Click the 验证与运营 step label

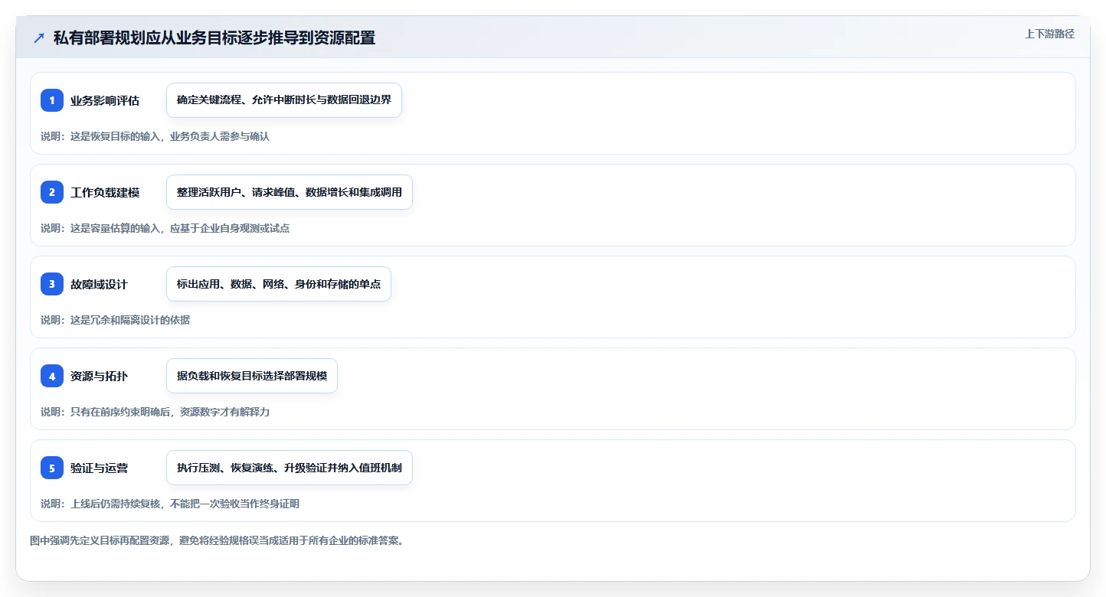pyautogui.click(x=99, y=468)
